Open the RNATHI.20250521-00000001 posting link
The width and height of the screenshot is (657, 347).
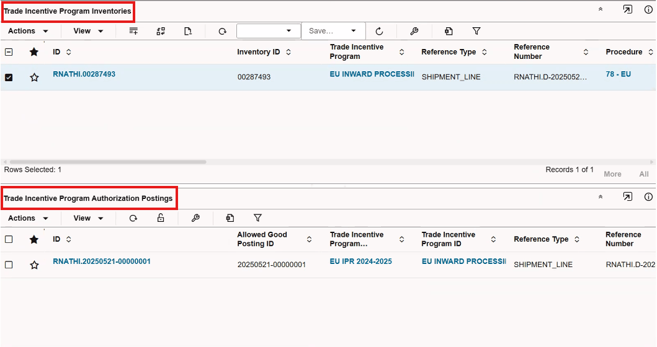[101, 261]
